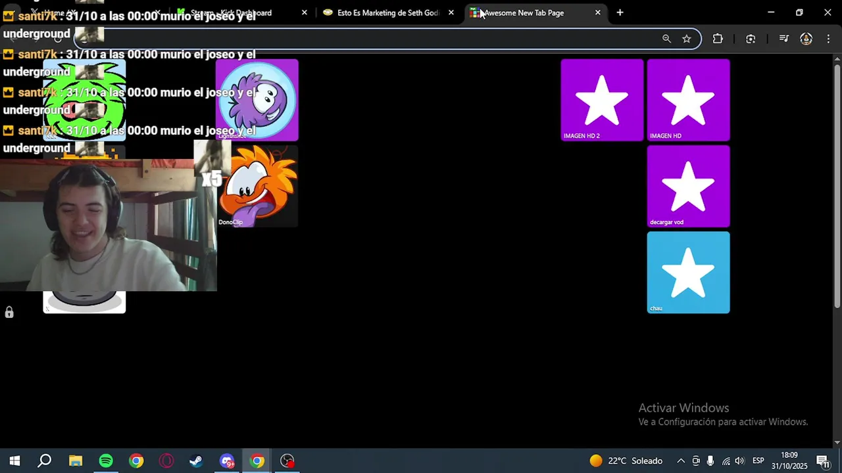The height and width of the screenshot is (473, 842).
Task: Open the 22°C Soleado weather widget
Action: [626, 461]
